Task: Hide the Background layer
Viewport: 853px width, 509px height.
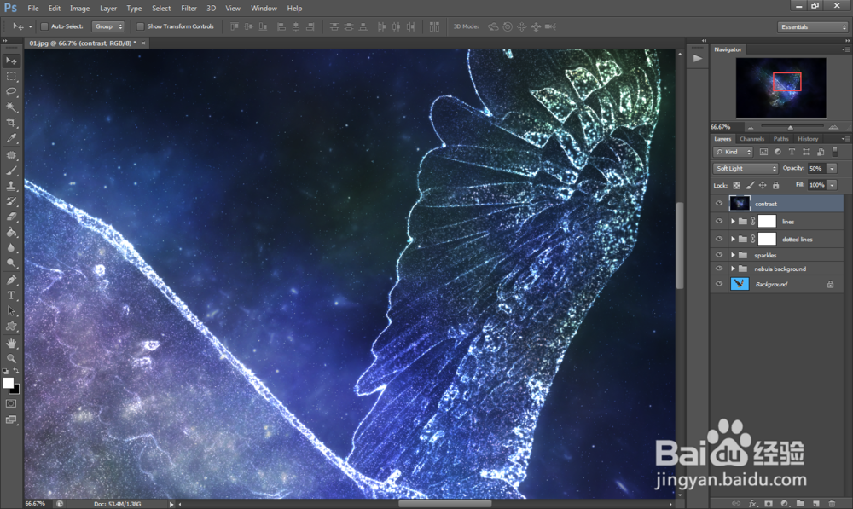Action: [719, 284]
